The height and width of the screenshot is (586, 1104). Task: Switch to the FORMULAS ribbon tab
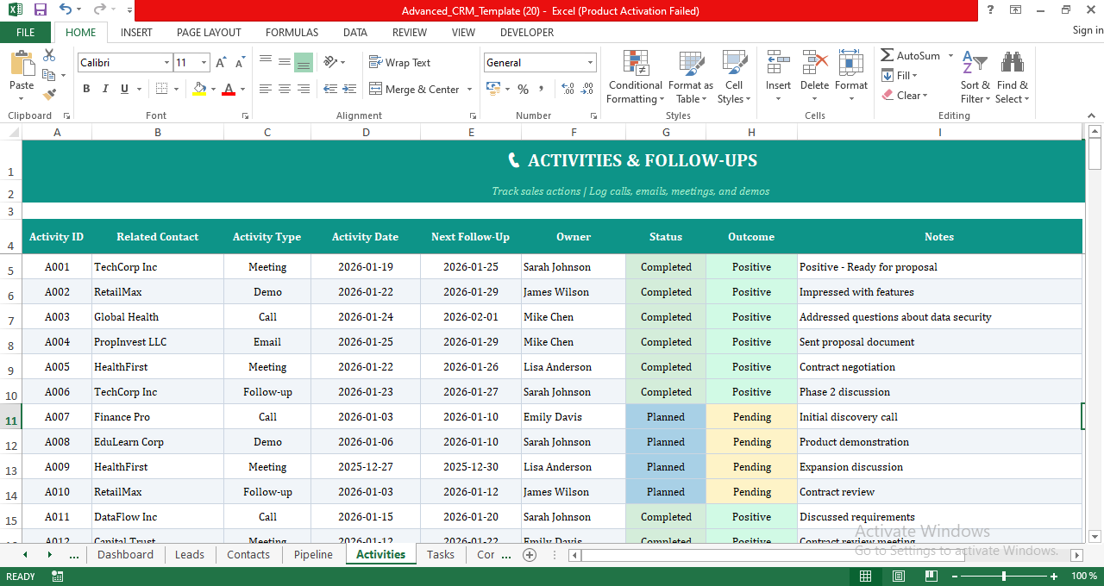[x=292, y=32]
